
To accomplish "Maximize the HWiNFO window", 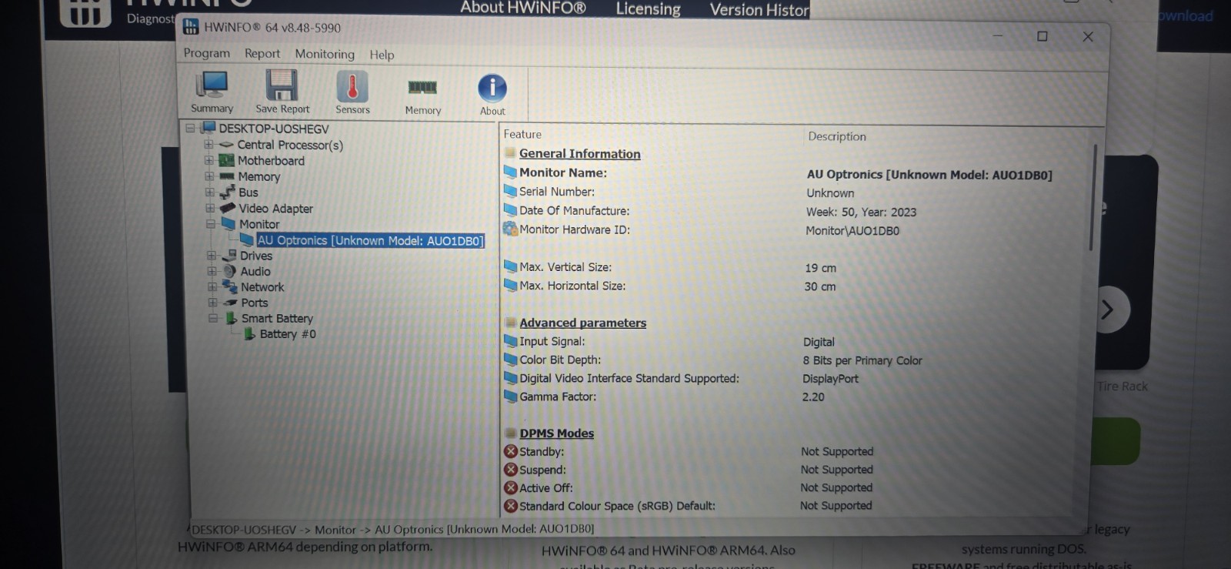I will (1043, 36).
